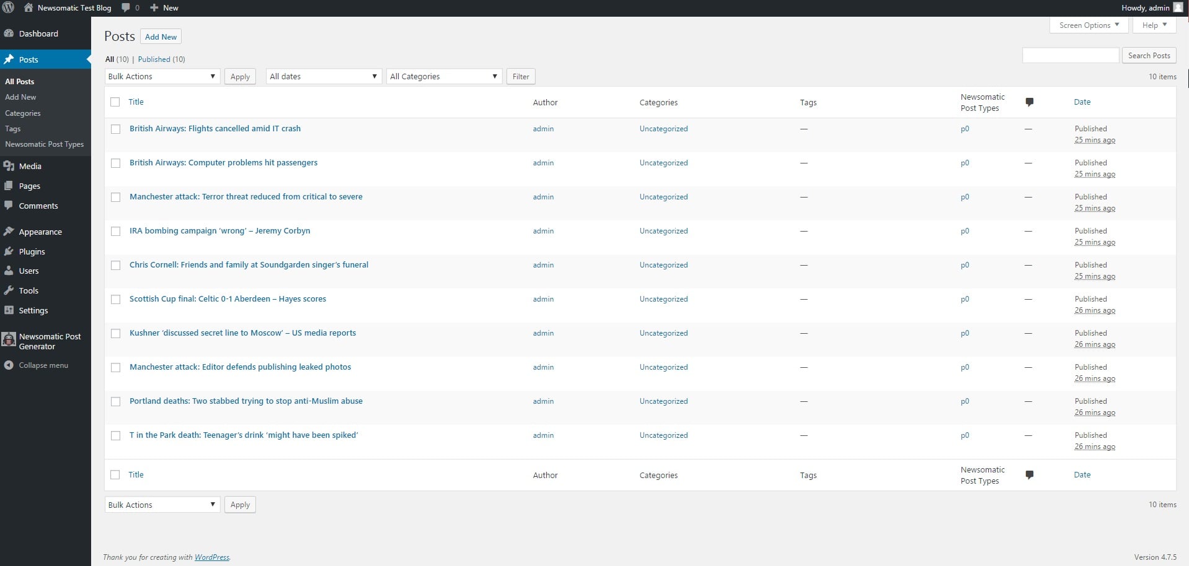This screenshot has height=566, width=1189.
Task: Open the Media library icon in sidebar
Action: point(9,166)
